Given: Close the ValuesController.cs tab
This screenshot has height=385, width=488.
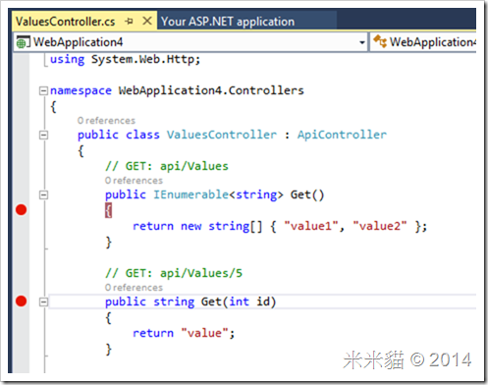Looking at the screenshot, I should [147, 21].
